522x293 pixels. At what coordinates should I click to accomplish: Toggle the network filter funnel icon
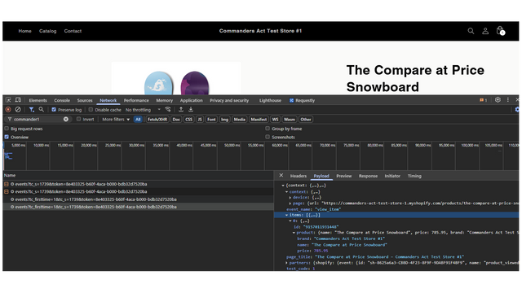coord(31,109)
